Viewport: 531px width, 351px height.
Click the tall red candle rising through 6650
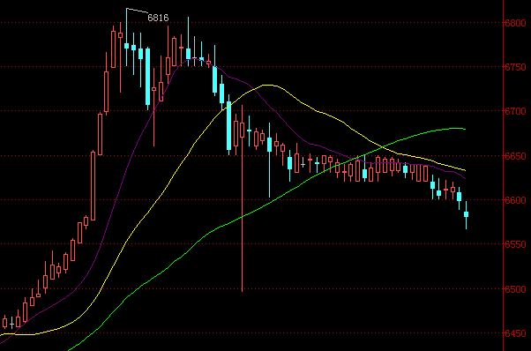click(93, 185)
